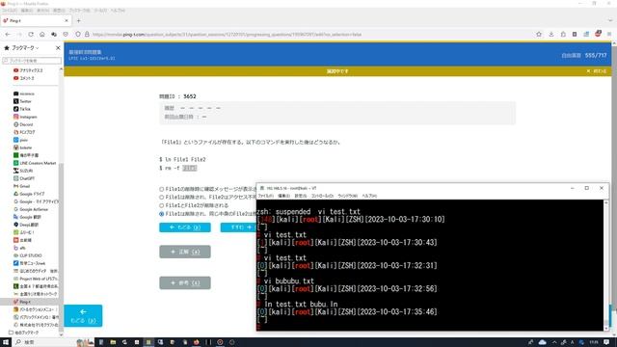The height and width of the screenshot is (347, 617).
Task: Open the notification center in the taskbar
Action: coord(606,342)
